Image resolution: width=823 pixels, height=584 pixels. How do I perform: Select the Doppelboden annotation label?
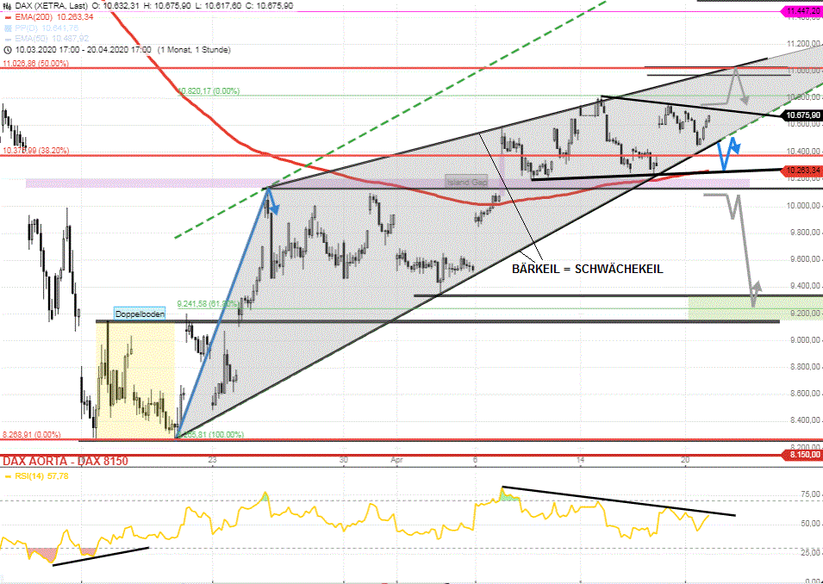click(140, 314)
